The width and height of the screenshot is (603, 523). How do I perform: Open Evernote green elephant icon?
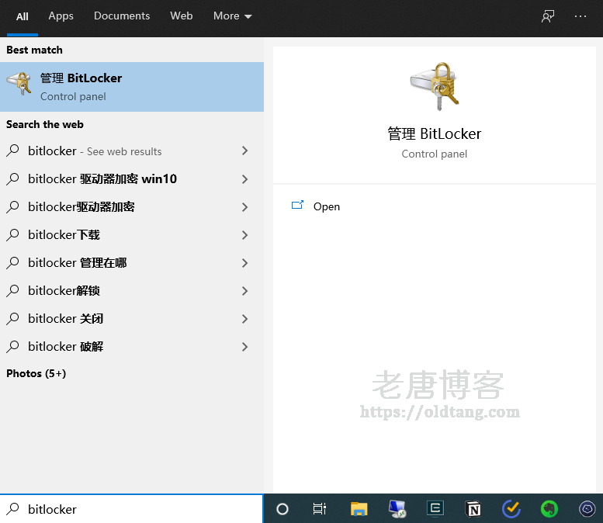549,509
